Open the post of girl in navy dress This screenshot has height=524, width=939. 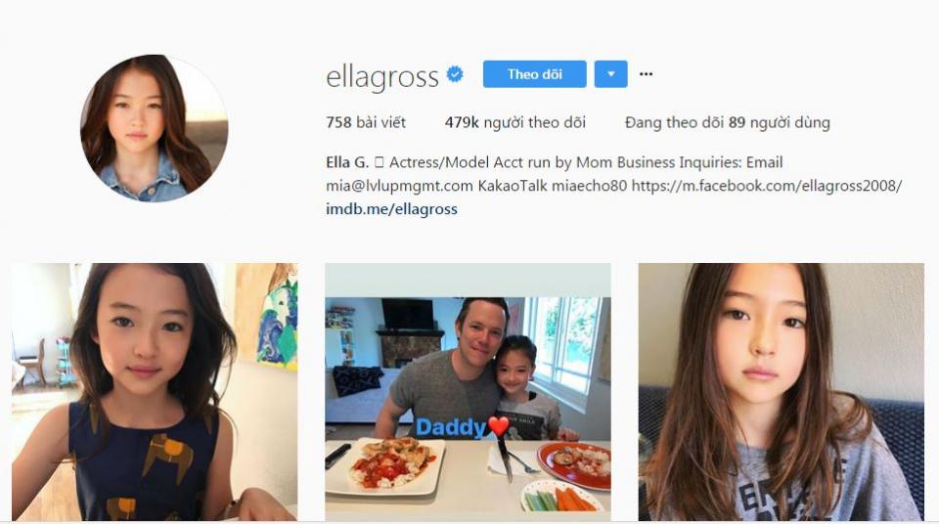click(x=155, y=392)
